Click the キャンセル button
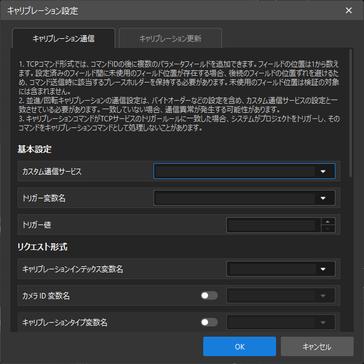Image resolution: width=364 pixels, height=364 pixels. (x=317, y=346)
